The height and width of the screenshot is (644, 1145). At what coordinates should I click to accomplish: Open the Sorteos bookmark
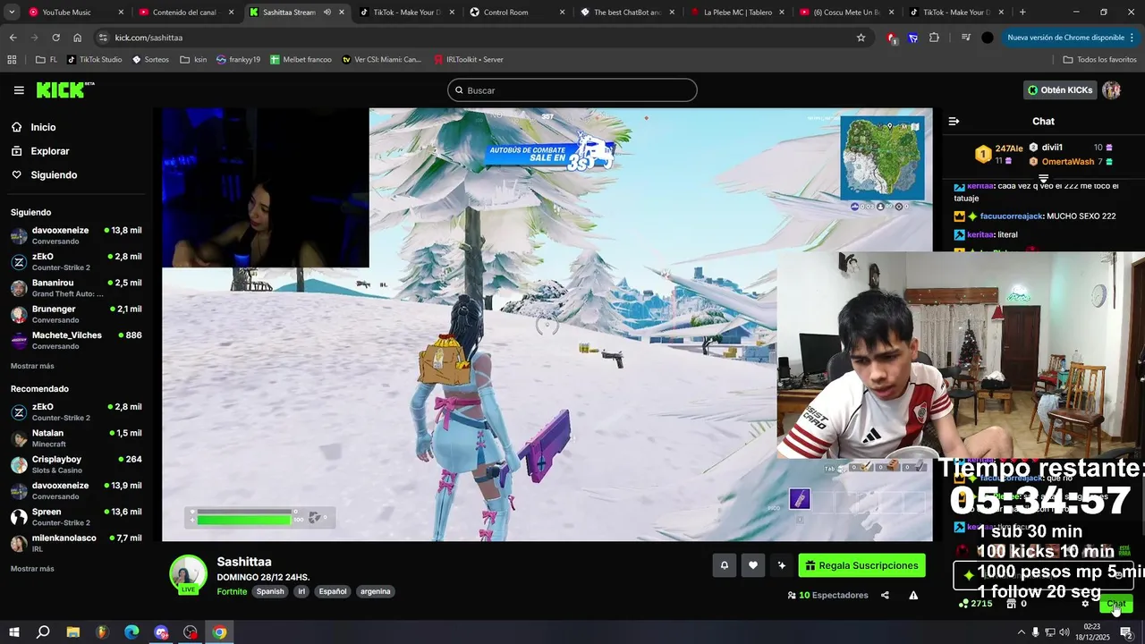[150, 60]
